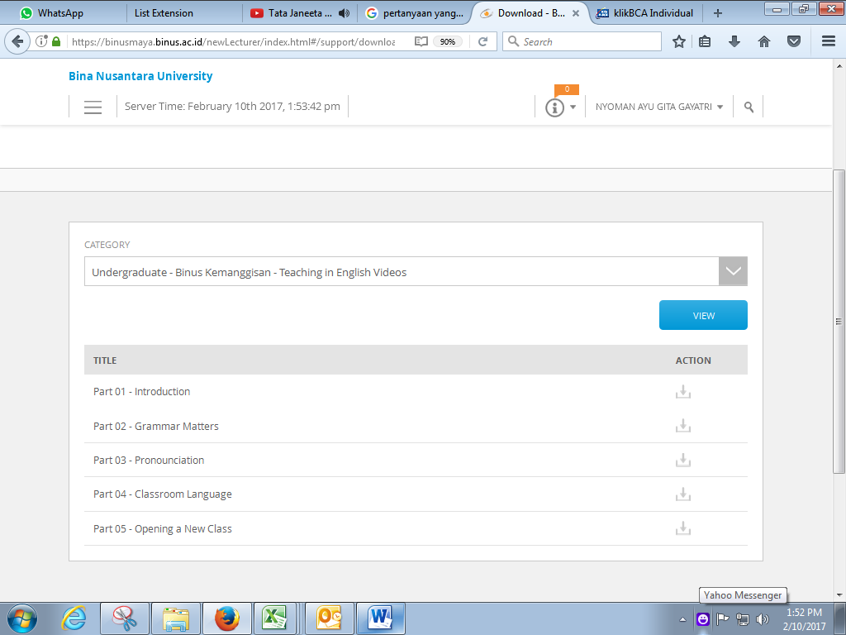Open the hamburger navigation menu
This screenshot has height=635, width=846.
point(93,107)
